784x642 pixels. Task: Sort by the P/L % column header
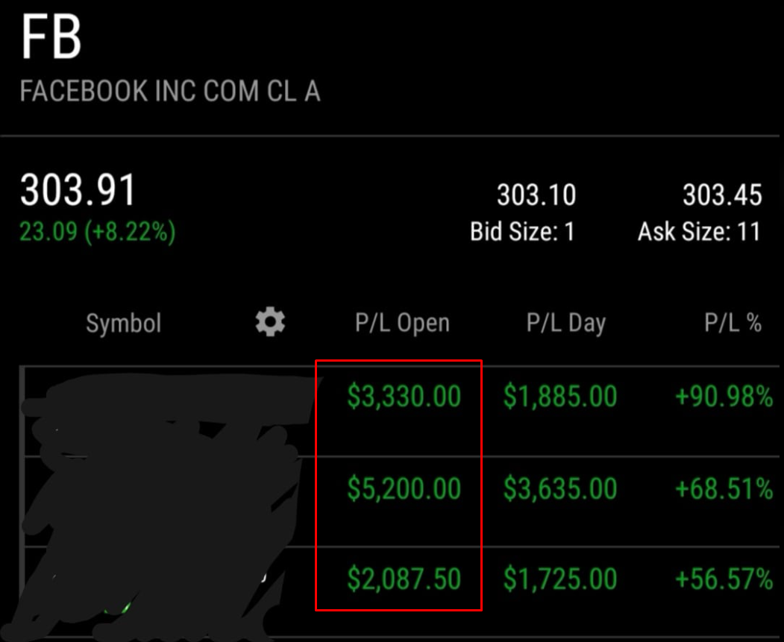click(x=733, y=324)
